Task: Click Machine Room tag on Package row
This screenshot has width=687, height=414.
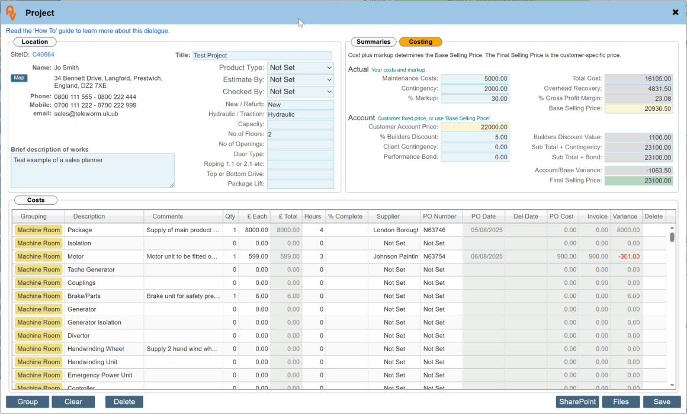Action: 38,230
